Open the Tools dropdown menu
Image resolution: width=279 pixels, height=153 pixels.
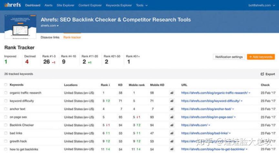pos(142,5)
